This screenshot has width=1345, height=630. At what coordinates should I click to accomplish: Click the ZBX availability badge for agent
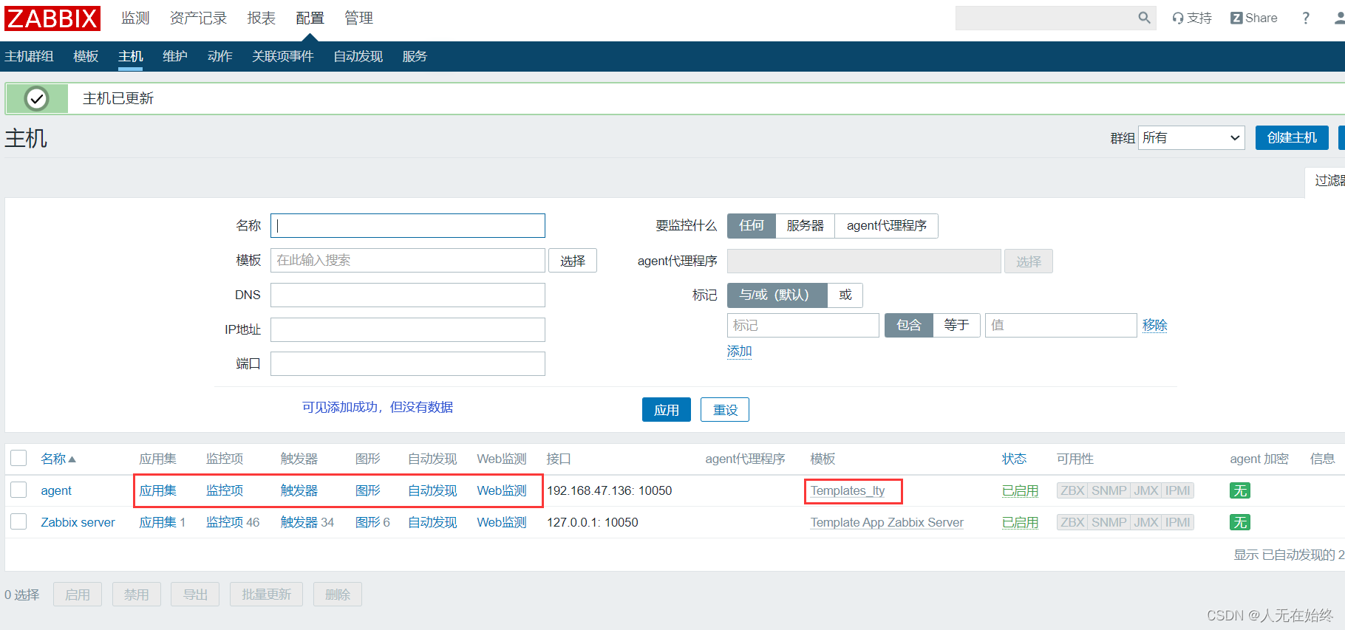(x=1072, y=490)
